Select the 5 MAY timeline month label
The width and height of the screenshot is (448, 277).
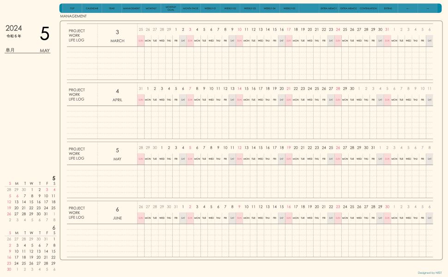pyautogui.click(x=117, y=154)
